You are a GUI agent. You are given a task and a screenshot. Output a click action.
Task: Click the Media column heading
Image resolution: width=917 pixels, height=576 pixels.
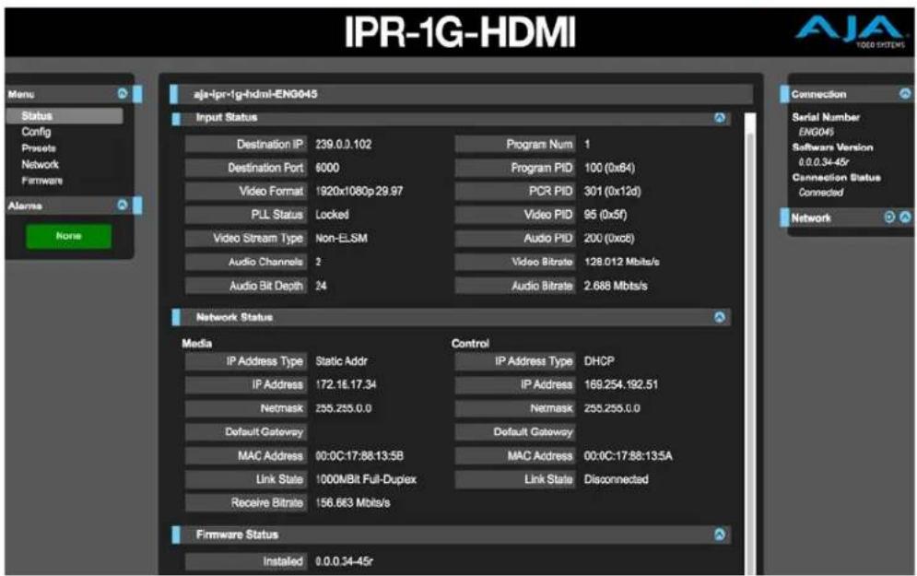(x=196, y=343)
